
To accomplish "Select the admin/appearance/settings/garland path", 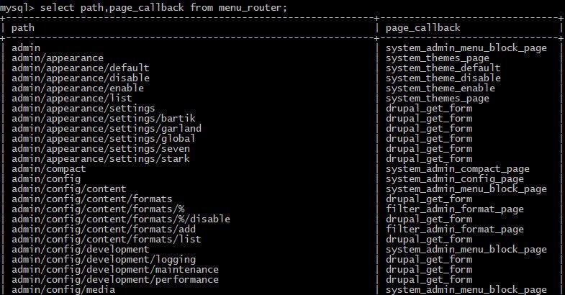I will (107, 128).
